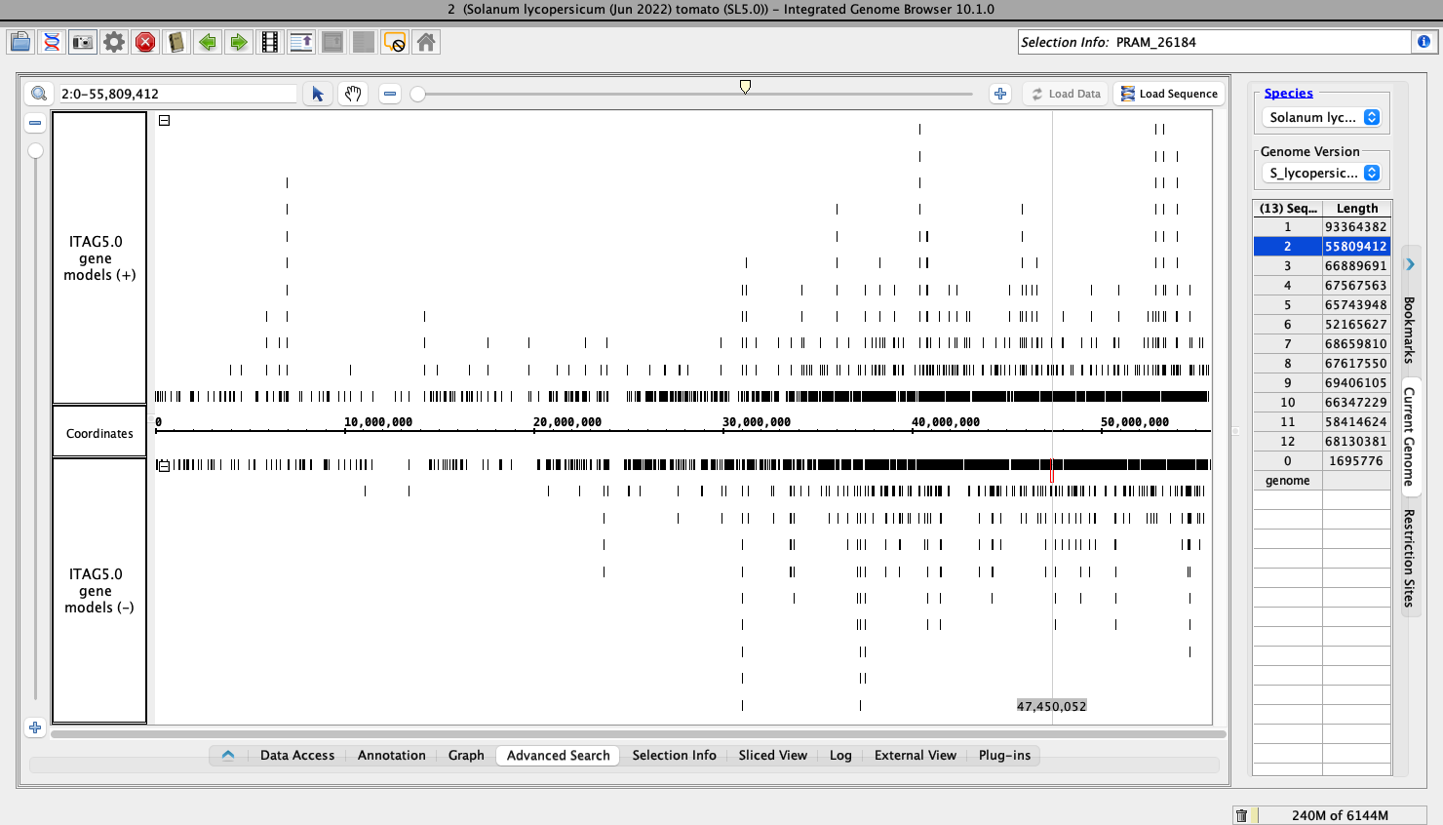The height and width of the screenshot is (825, 1443).
Task: Open the Species dropdown
Action: pos(1323,117)
